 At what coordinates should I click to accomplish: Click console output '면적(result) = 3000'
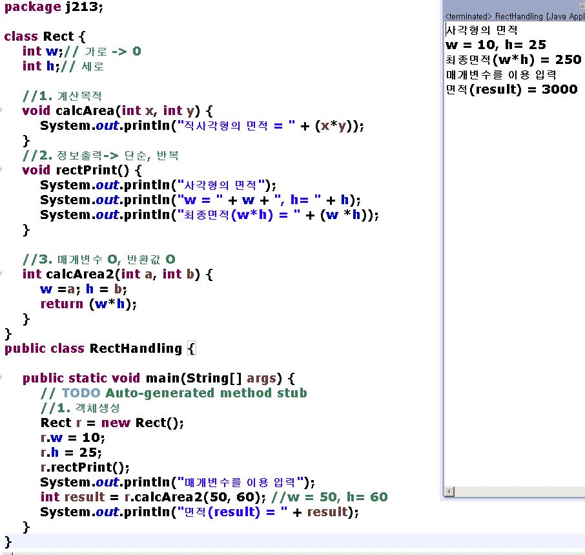point(512,90)
